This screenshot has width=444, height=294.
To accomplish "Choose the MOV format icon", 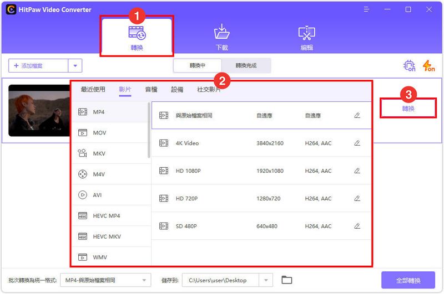I will [x=82, y=133].
